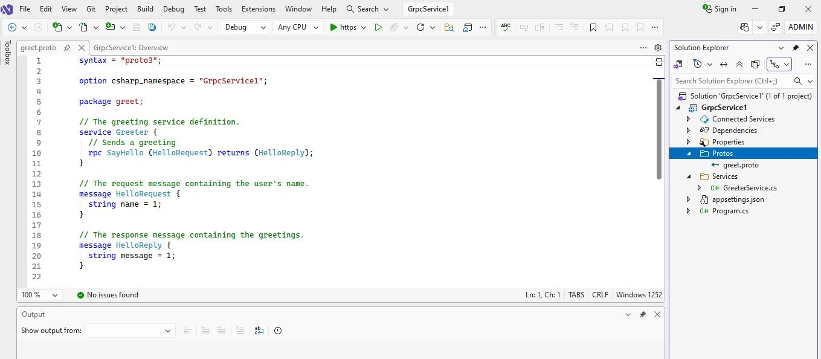This screenshot has width=821, height=359.
Task: Open the Build menu
Action: point(145,9)
